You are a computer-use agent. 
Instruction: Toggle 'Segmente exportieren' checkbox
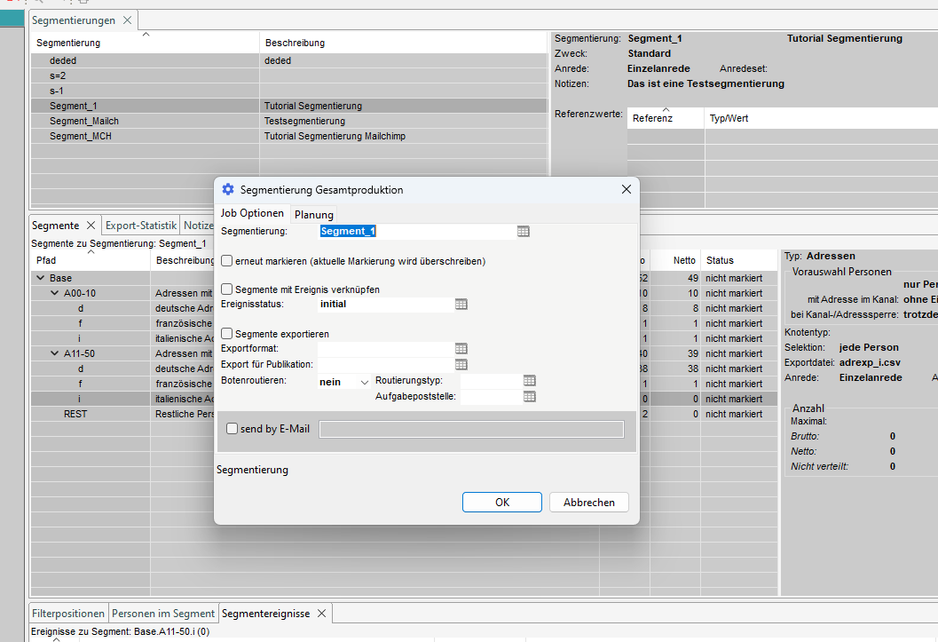(x=227, y=334)
